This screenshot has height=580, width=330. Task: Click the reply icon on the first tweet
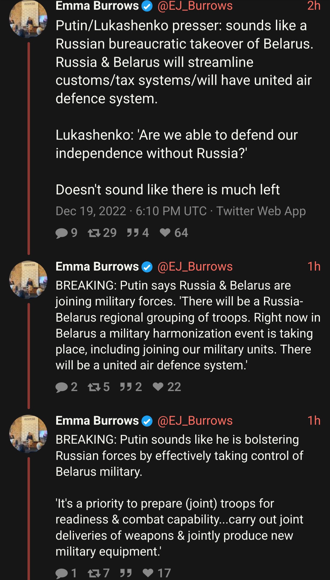pos(62,233)
